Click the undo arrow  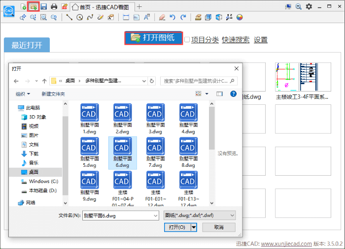172,17
